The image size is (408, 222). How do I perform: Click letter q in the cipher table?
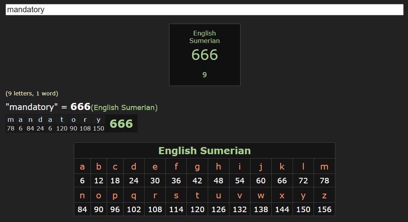coord(134,196)
